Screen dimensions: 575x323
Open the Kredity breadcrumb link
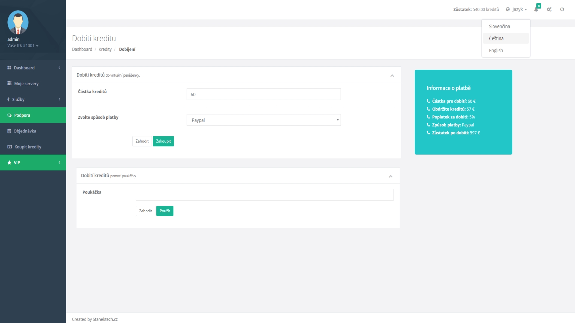pos(105,49)
